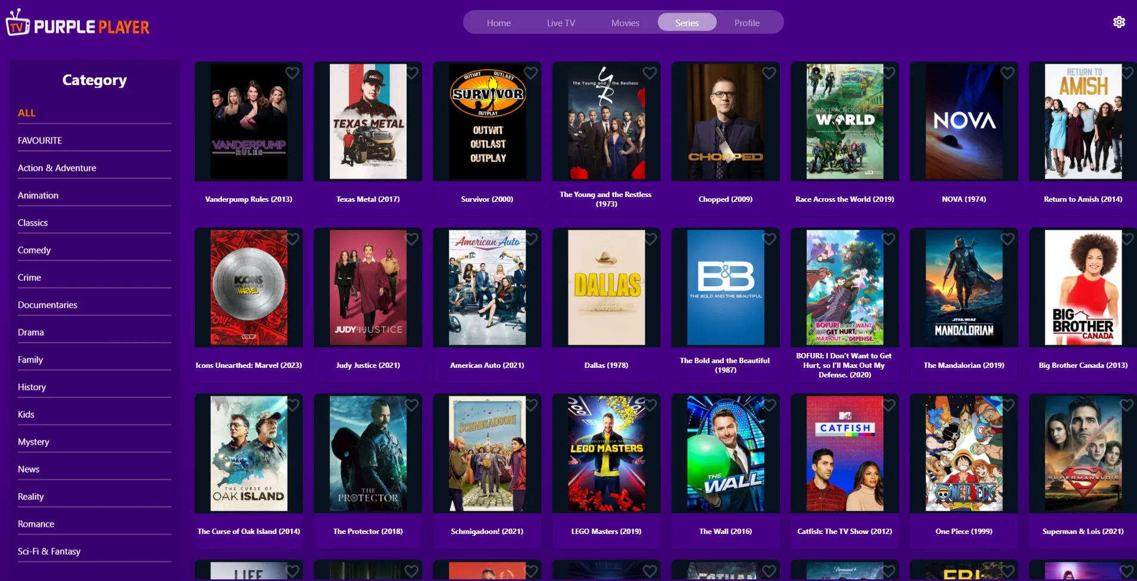1137x581 pixels.
Task: Click the heart on the BOFURI card
Action: pyautogui.click(x=888, y=239)
